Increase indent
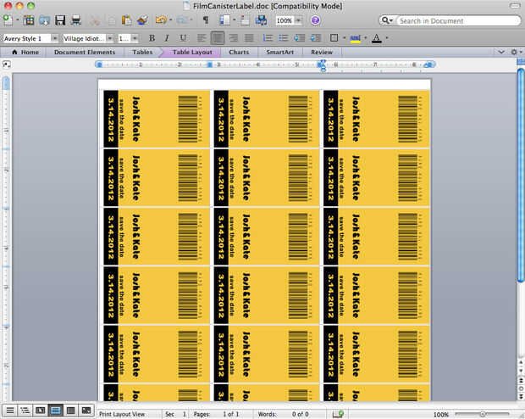The width and height of the screenshot is (525, 419). (315, 38)
